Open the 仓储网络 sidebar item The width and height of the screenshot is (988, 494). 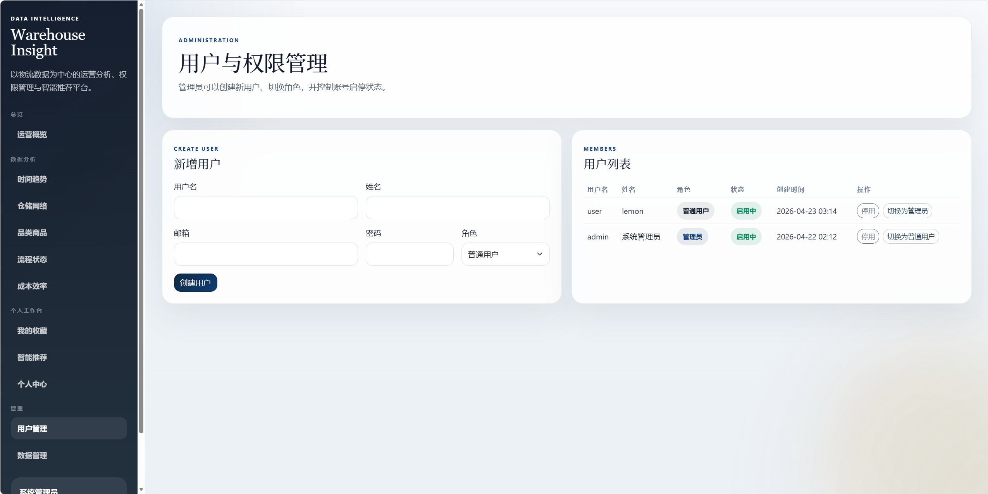coord(32,206)
